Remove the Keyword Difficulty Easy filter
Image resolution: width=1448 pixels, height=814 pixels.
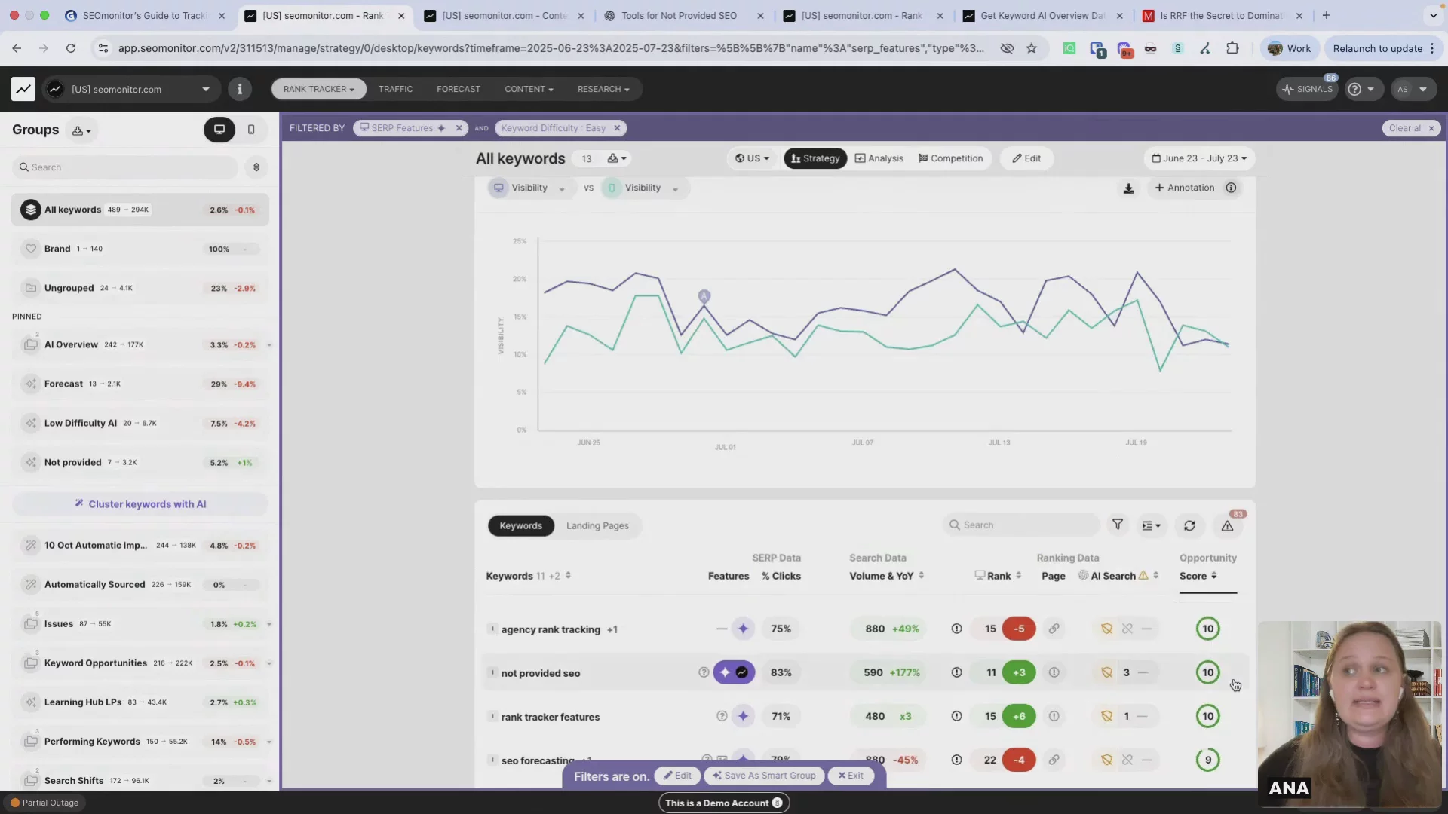[617, 128]
